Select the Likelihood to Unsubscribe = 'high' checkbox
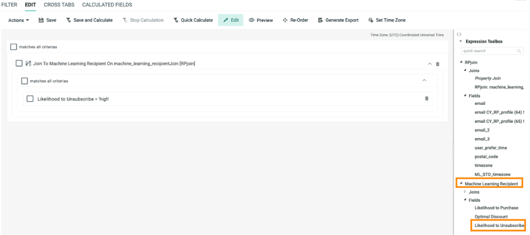This screenshot has height=235, width=530. coord(30,99)
